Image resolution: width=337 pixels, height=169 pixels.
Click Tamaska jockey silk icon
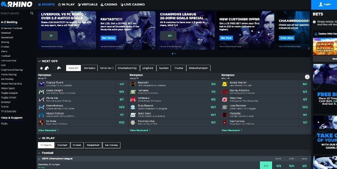point(133,92)
